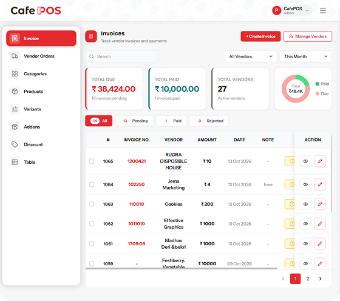Viewport: 340px width, 301px height.
Task: Click the Discount tag icon
Action: (x=15, y=144)
